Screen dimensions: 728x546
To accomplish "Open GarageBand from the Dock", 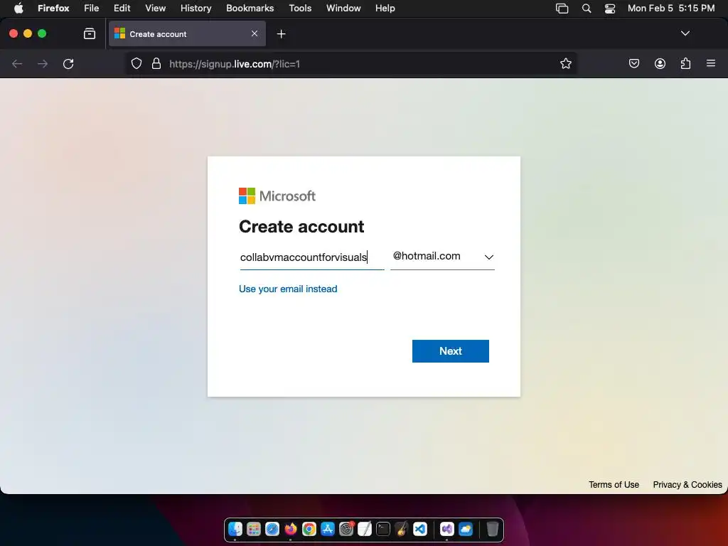I will click(x=402, y=529).
